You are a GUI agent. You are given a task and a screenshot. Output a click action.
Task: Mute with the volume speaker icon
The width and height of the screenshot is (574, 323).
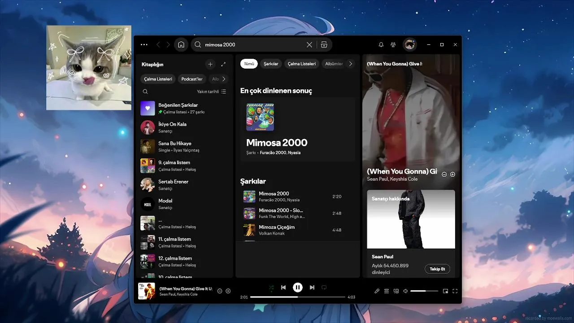click(x=405, y=291)
